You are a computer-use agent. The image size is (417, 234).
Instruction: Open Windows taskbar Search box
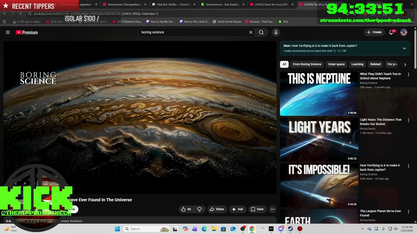tap(147, 229)
